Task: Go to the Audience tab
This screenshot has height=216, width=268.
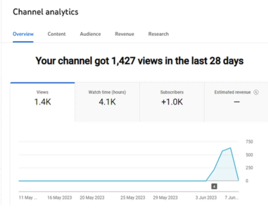Action: click(x=90, y=34)
